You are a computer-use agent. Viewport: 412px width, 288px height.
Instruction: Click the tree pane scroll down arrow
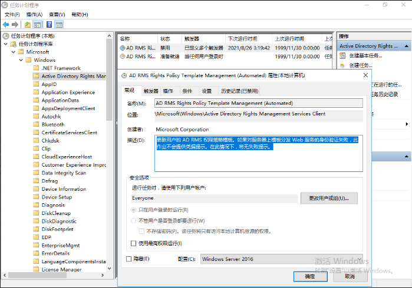[x=109, y=269]
